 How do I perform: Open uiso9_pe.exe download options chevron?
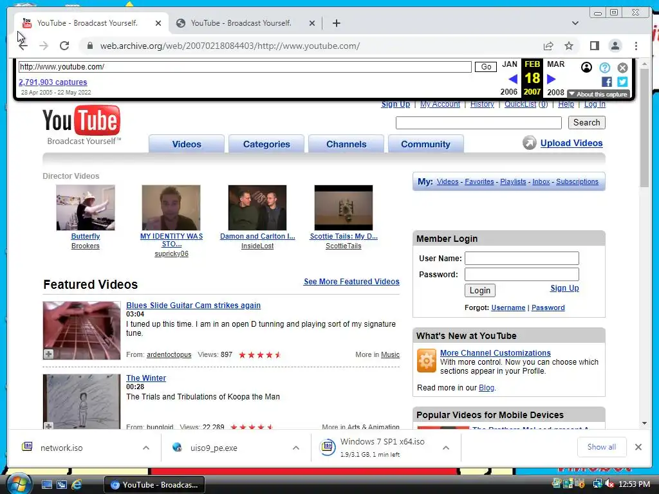tap(296, 448)
